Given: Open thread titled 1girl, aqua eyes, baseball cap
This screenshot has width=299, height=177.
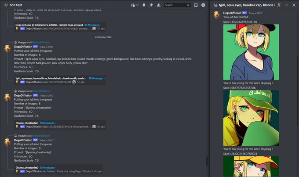Looking at the screenshot, I should tap(51, 78).
